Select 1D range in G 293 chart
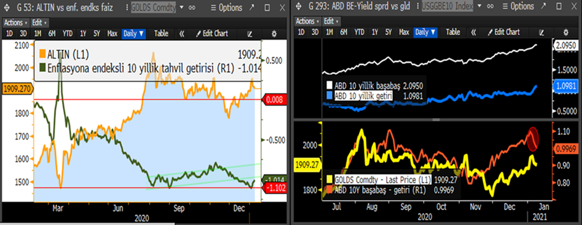The image size is (582, 225). 301,32
